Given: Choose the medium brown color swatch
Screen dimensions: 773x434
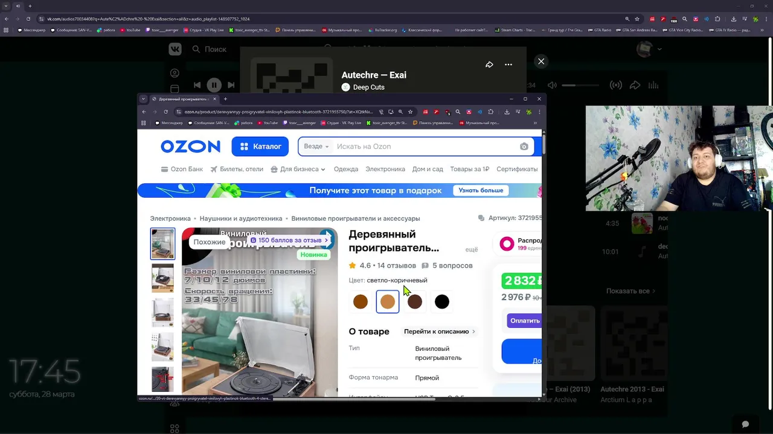Looking at the screenshot, I should [x=361, y=302].
